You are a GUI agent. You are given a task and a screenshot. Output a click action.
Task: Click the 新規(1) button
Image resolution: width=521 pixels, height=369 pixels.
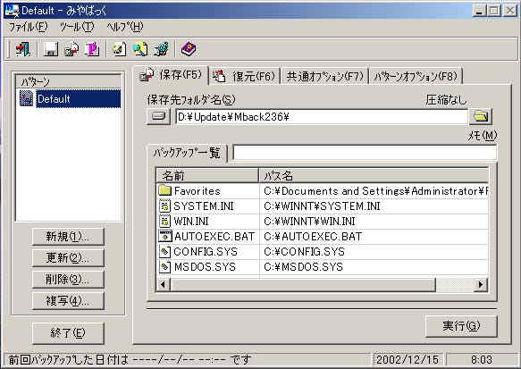pyautogui.click(x=68, y=237)
